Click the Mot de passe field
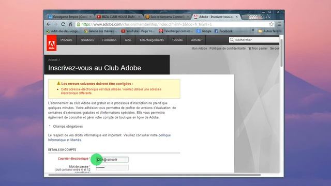The height and width of the screenshot is (186, 331). click(112, 167)
